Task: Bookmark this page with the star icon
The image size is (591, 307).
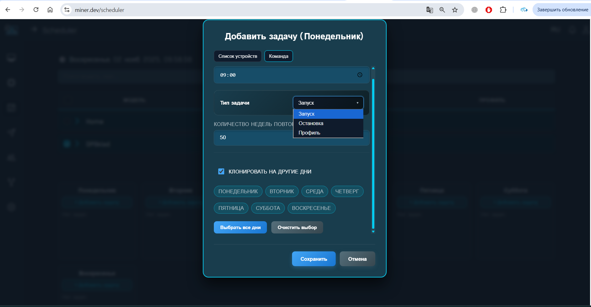Action: 455,10
